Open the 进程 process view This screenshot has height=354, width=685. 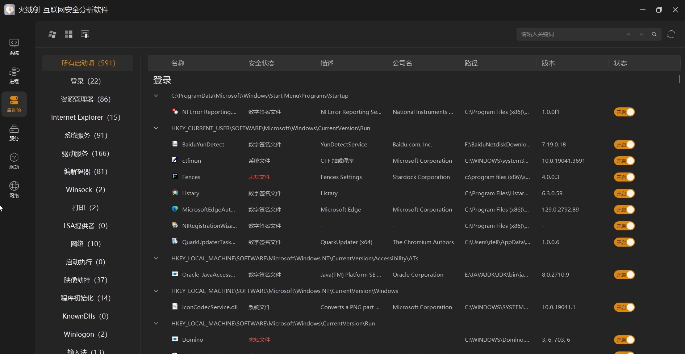tap(14, 76)
